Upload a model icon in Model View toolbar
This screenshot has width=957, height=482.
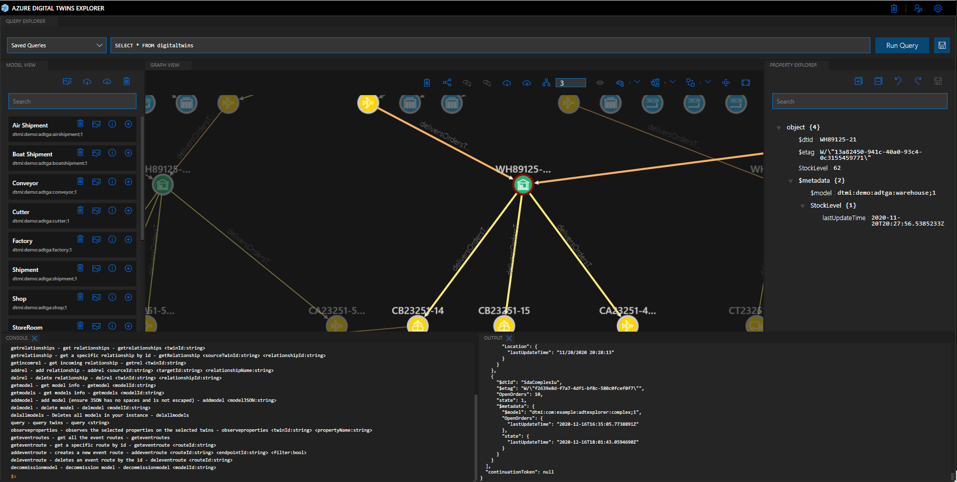(107, 82)
